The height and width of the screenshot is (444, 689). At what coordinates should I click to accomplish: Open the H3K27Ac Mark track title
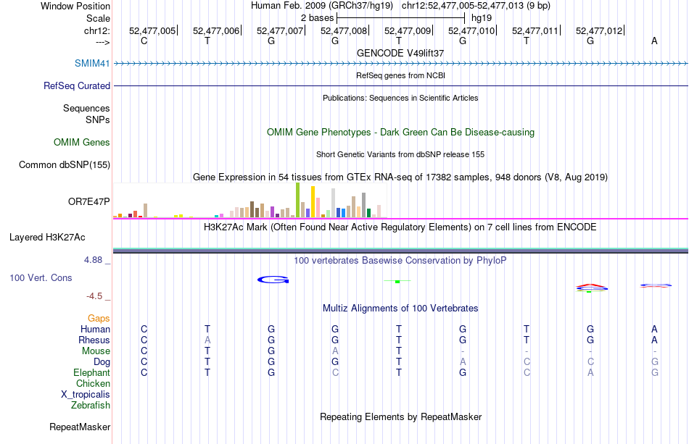click(400, 227)
